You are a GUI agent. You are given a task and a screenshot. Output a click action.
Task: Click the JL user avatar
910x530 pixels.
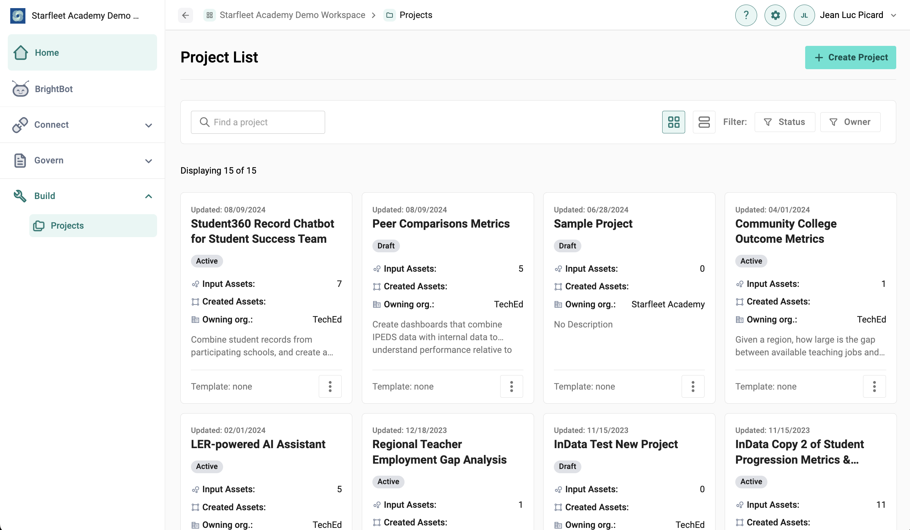click(804, 15)
